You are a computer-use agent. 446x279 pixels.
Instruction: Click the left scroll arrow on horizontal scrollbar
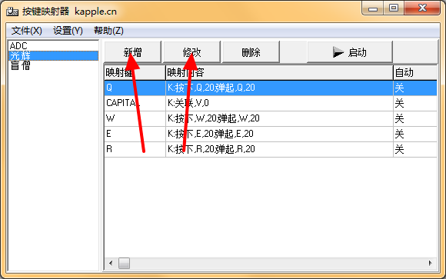point(111,263)
